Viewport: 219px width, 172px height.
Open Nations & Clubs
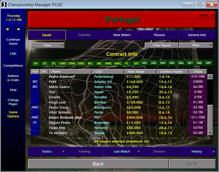pos(13,78)
